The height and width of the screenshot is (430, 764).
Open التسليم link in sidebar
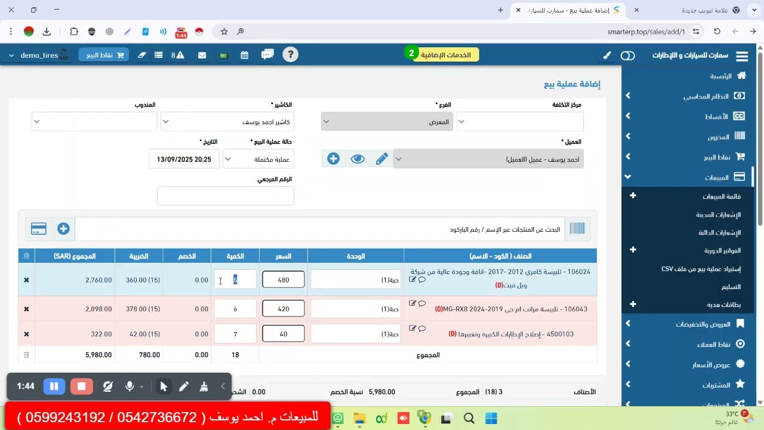point(731,287)
